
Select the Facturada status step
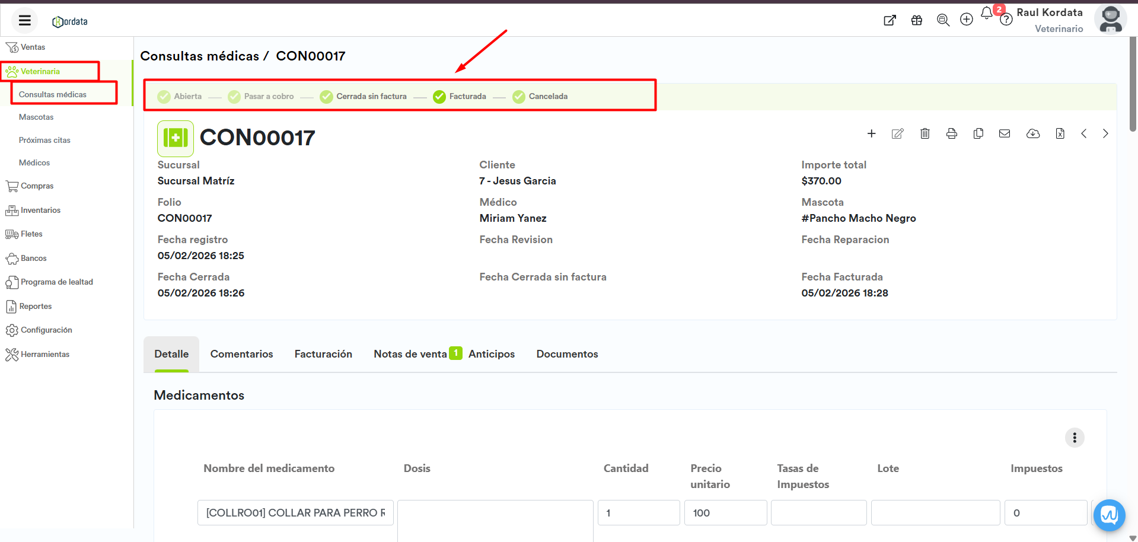[460, 97]
